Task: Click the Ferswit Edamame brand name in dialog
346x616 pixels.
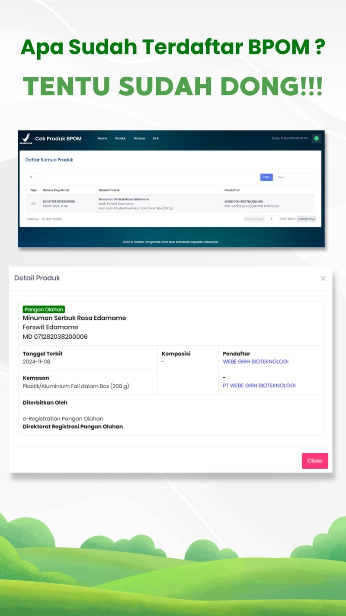Action: click(x=50, y=327)
